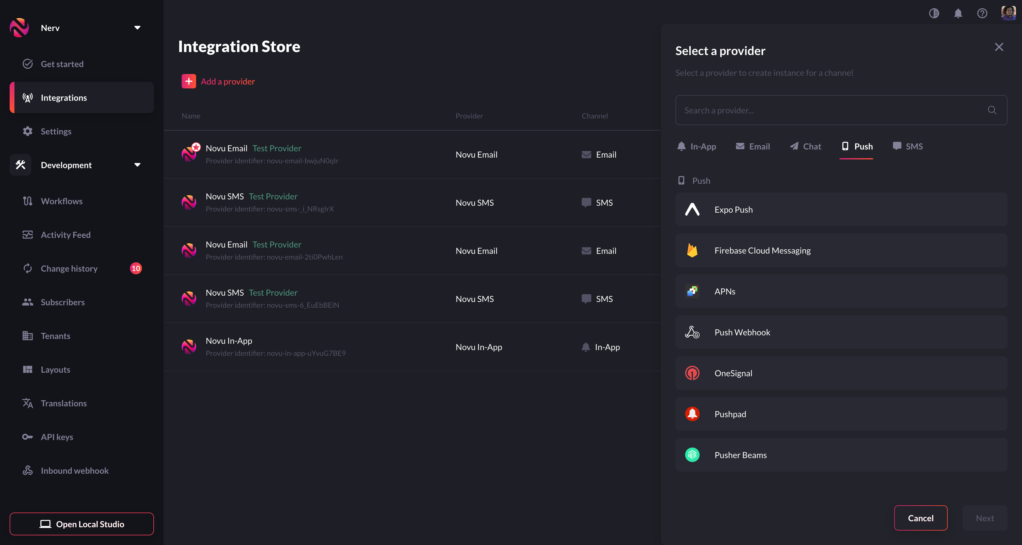Click Open Local Studio button

tap(82, 524)
